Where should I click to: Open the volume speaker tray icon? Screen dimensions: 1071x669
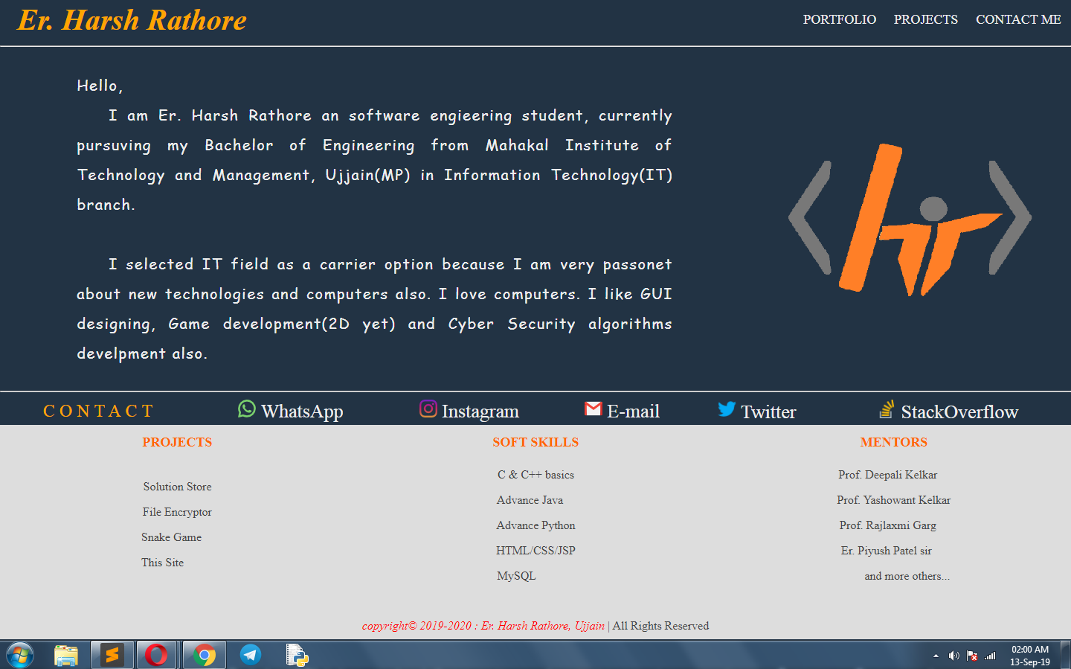[x=953, y=656]
